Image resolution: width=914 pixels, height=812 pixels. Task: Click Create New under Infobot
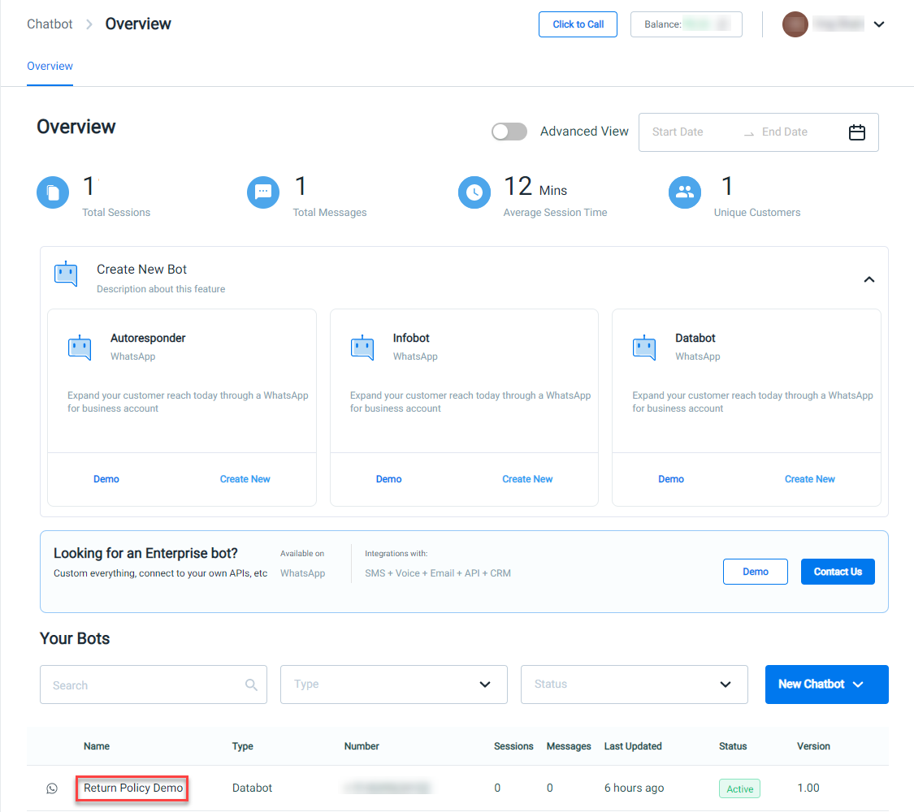[x=527, y=479]
